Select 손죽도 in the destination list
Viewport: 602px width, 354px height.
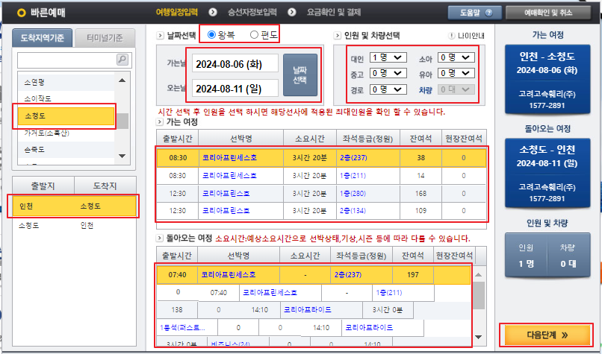[66, 149]
